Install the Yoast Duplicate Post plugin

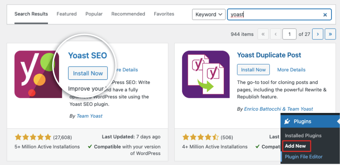253,70
